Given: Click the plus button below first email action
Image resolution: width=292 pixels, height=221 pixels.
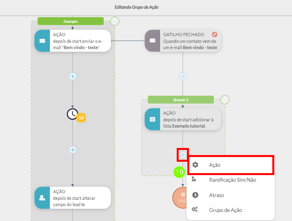Looking at the screenshot, I should click(x=72, y=76).
